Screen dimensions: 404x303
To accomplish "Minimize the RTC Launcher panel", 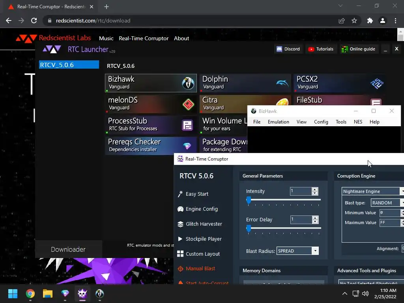I will [x=385, y=49].
